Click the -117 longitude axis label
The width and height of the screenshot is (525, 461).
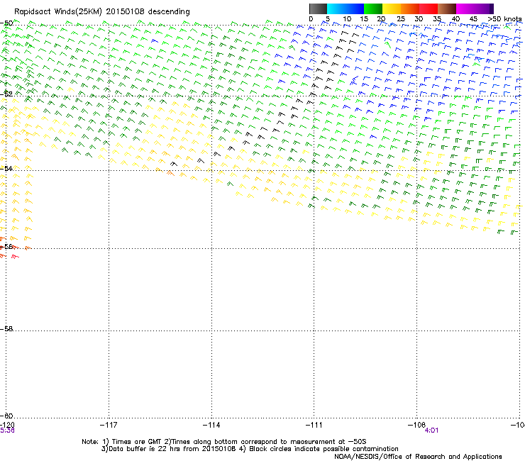click(109, 425)
